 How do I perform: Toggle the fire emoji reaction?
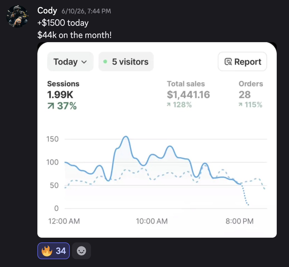(x=54, y=251)
